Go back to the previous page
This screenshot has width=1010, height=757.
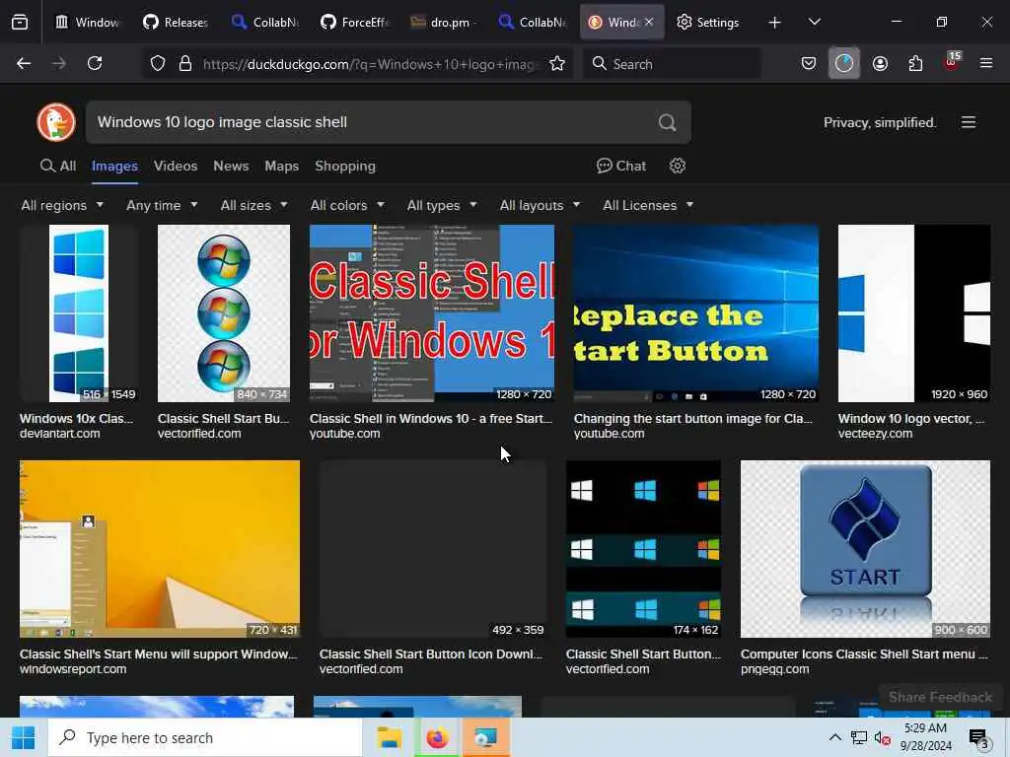24,63
